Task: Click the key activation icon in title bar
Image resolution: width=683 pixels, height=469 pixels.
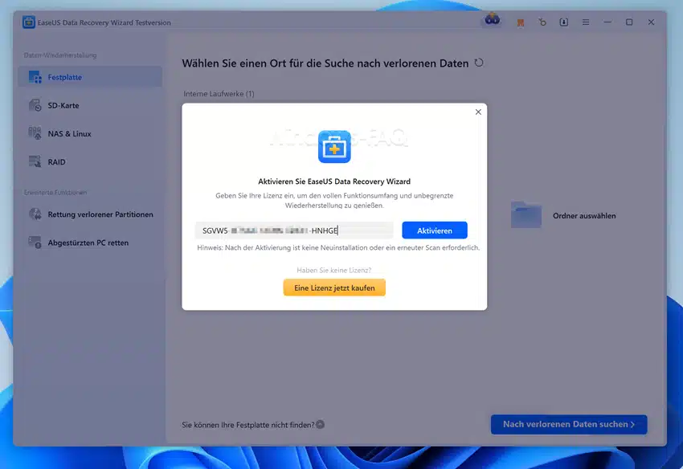Action: pyautogui.click(x=542, y=22)
